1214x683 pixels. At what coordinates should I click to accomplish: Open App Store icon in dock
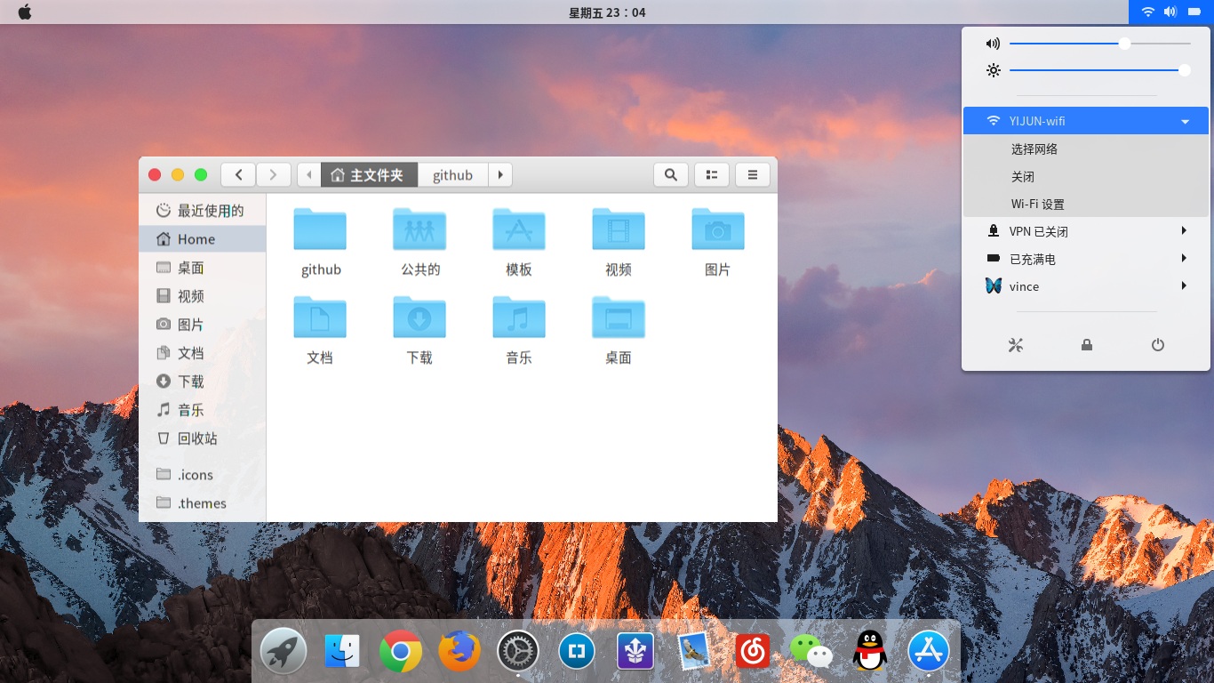point(929,653)
